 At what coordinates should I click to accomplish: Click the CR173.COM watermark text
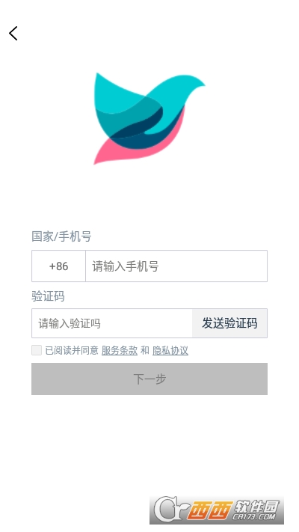[253, 517]
